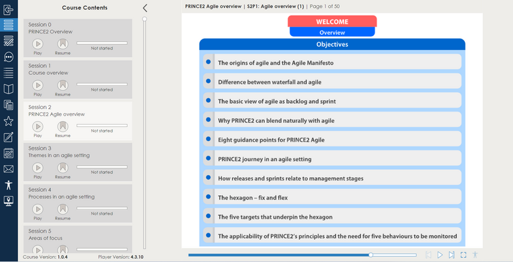Click 'Why PRINCE2 can blend naturally with agile'
Image resolution: width=513 pixels, height=262 pixels.
[x=332, y=120]
